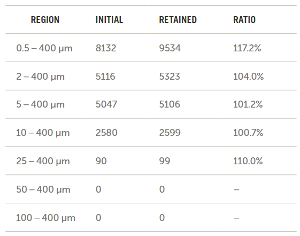The height and width of the screenshot is (236, 300).
Task: Click the 117.2% ratio cell
Action: point(247,48)
